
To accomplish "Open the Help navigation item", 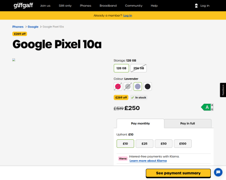I will pos(154,6).
